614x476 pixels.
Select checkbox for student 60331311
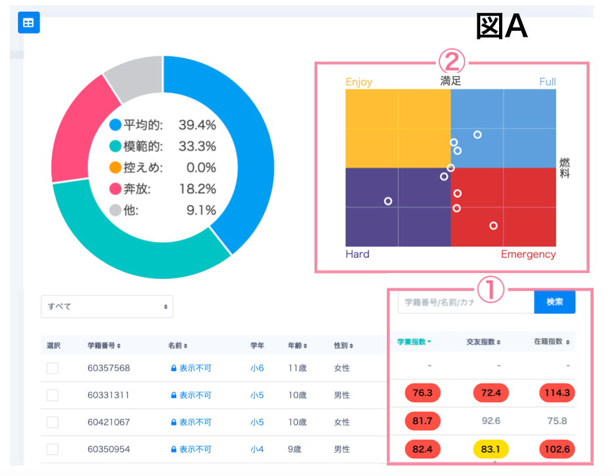pos(53,395)
